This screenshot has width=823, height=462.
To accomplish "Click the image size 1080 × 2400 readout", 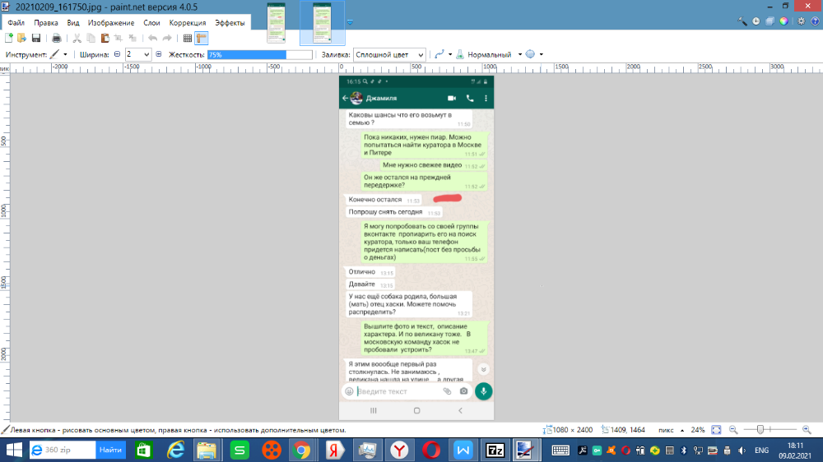I will point(567,430).
